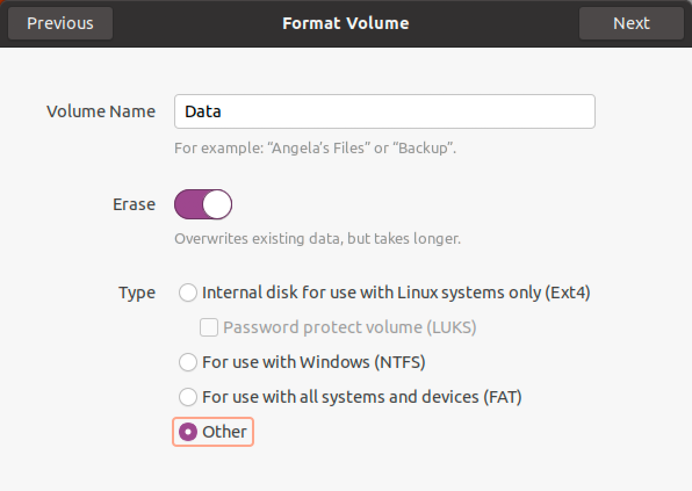
Task: Click "For use with all systems" FAT label
Action: (x=362, y=397)
